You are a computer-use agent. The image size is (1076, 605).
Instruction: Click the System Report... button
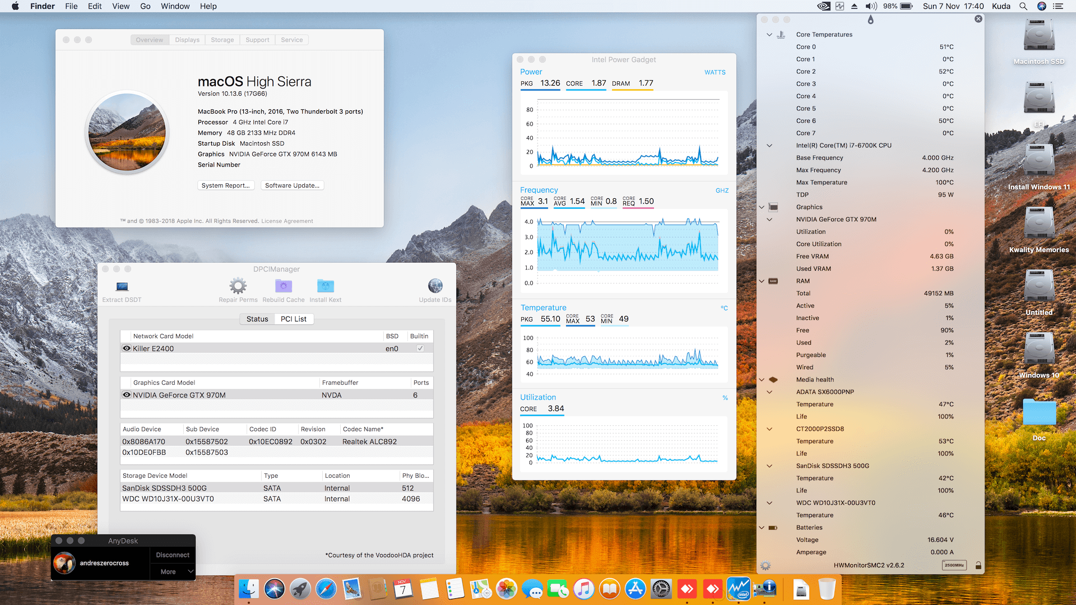[226, 185]
